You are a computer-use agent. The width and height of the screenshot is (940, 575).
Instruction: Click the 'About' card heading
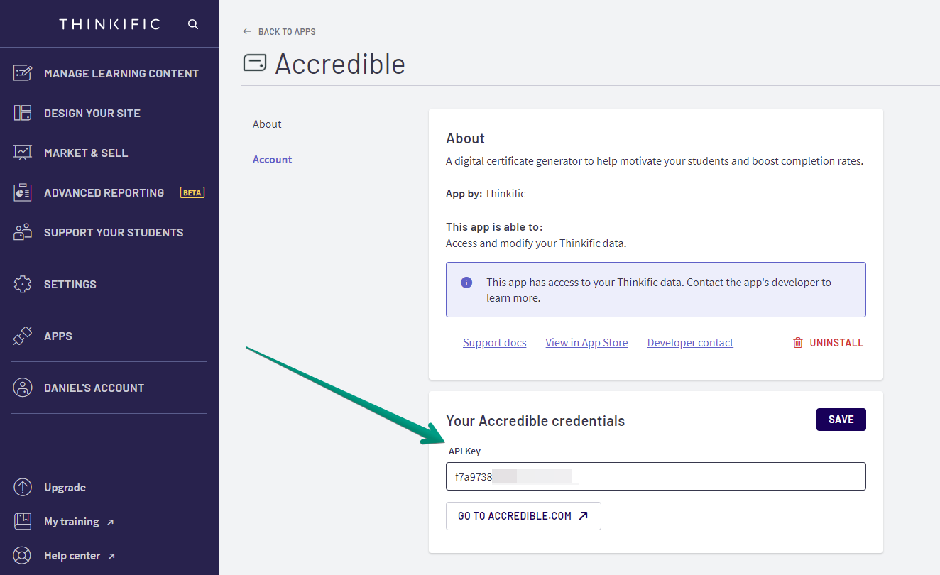click(466, 138)
